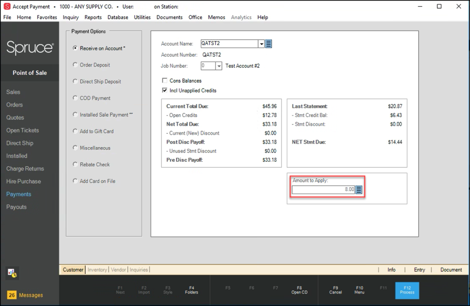Open the Memos menu

(217, 18)
